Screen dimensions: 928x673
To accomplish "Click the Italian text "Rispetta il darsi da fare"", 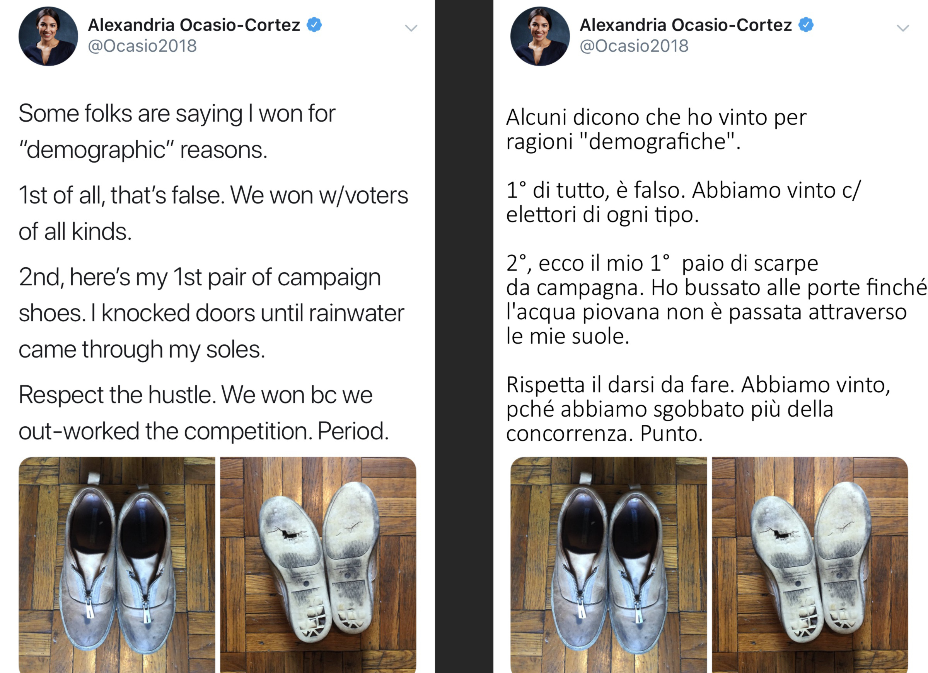I will point(620,385).
